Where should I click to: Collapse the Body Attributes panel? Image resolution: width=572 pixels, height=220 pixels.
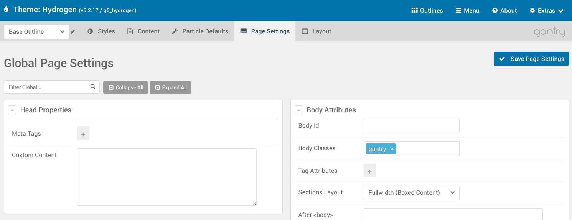[x=299, y=110]
